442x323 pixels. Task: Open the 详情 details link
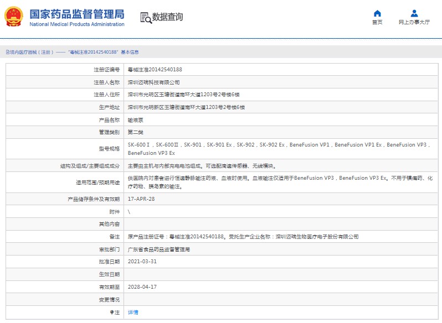(x=133, y=312)
